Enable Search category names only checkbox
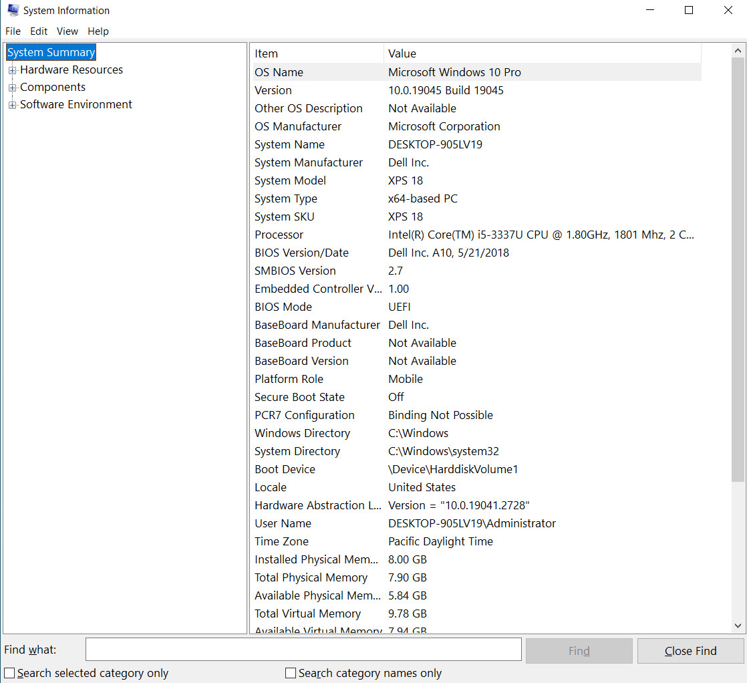This screenshot has height=683, width=747. [x=290, y=673]
